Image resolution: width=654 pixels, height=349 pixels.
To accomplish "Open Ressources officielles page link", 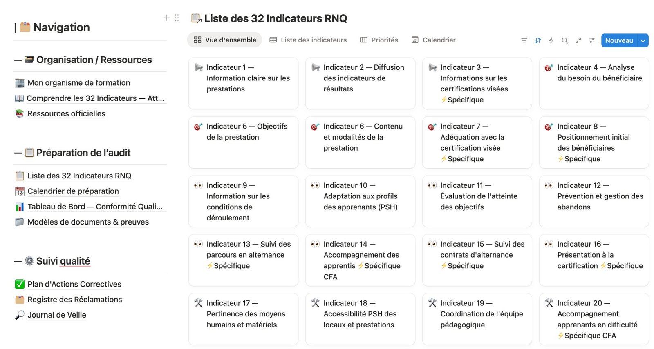I will [x=66, y=113].
